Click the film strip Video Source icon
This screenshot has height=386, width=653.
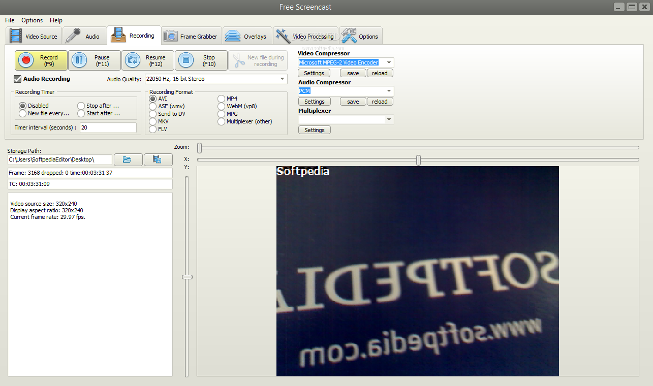[16, 36]
